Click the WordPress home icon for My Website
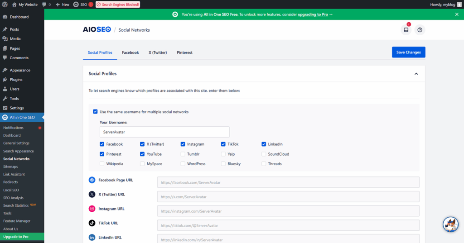Screen dimensions: 464x243 point(14,4)
